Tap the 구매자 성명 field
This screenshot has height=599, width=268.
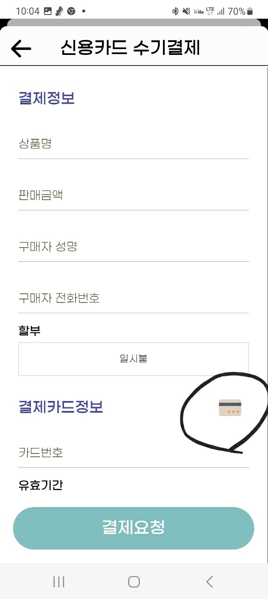(x=134, y=247)
